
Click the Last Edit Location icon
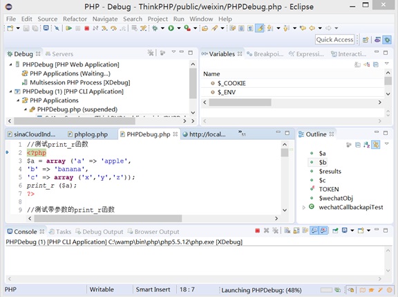pos(303,28)
